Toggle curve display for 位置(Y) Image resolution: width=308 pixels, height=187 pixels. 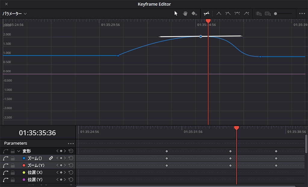5,180
